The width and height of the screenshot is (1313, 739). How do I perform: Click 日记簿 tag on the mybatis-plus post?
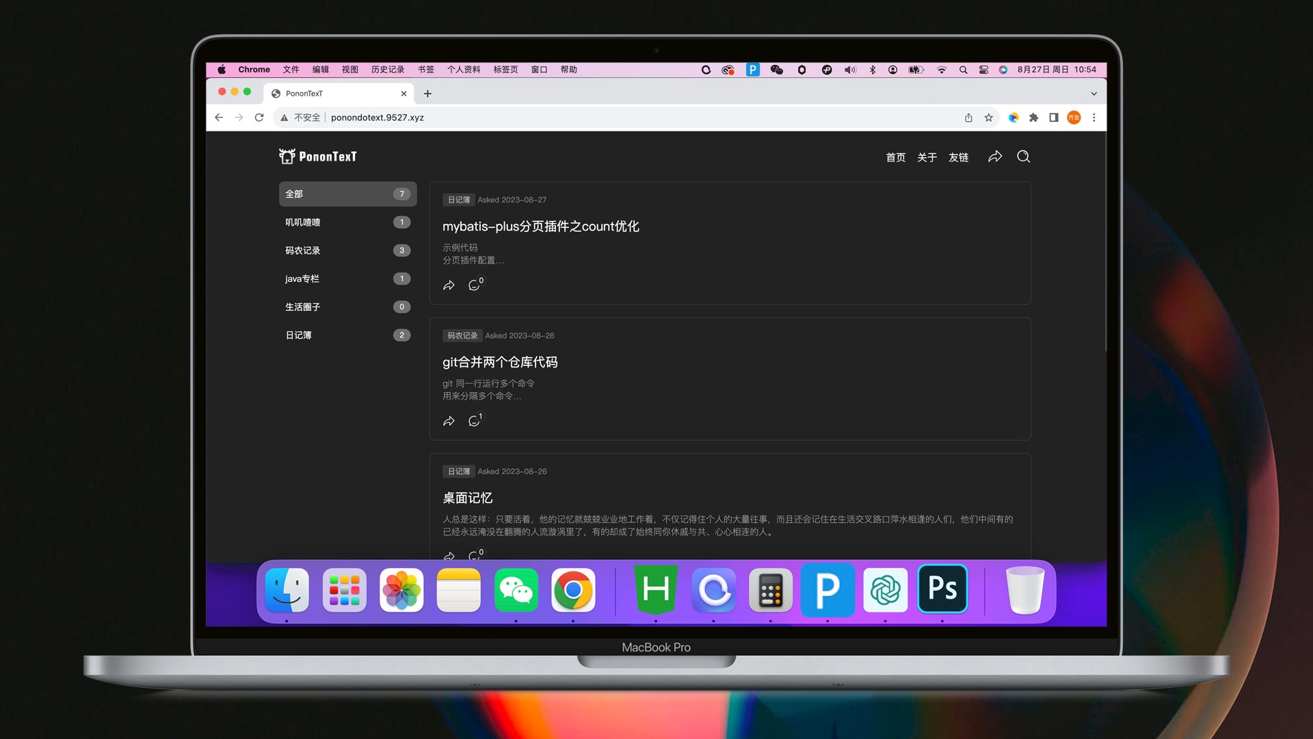pyautogui.click(x=459, y=200)
